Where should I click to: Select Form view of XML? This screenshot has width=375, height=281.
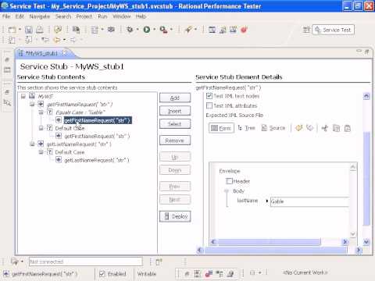[221, 128]
